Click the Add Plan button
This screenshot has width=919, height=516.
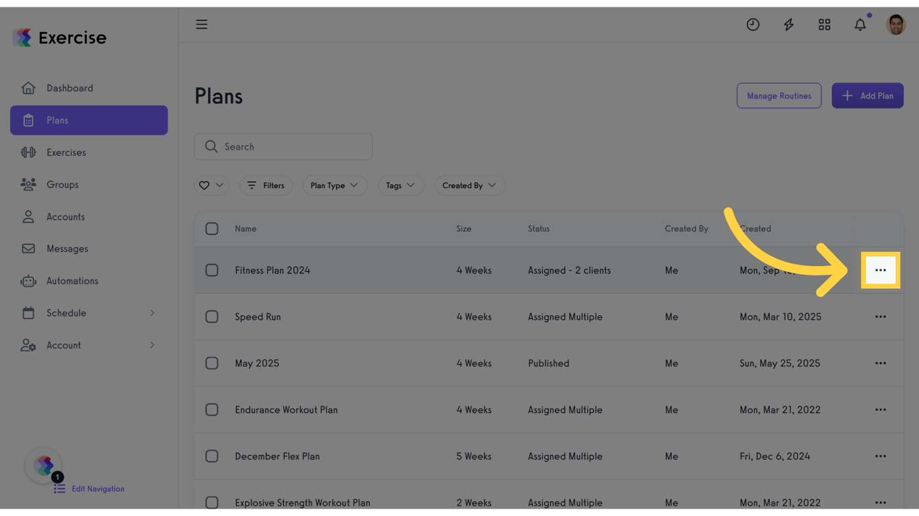tap(867, 96)
